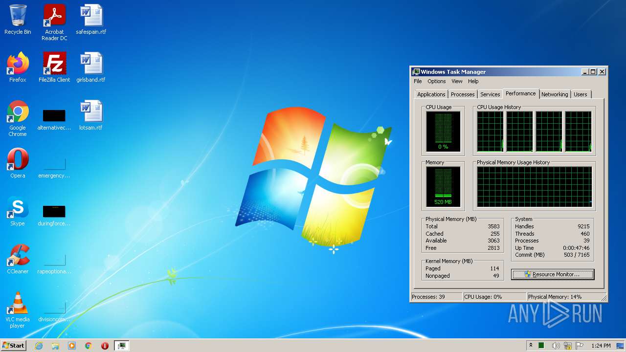
Task: Switch to the Applications tab
Action: click(x=431, y=94)
